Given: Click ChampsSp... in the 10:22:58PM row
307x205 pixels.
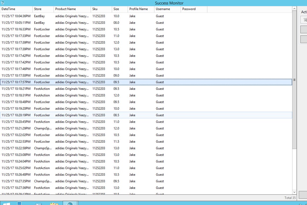Looking at the screenshot, I should tap(43, 148).
